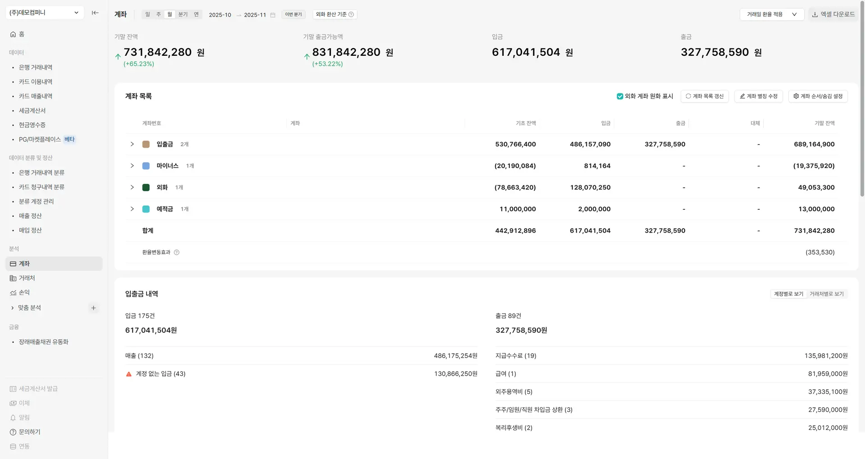Click the calendar icon next to date range
The width and height of the screenshot is (865, 459).
[273, 15]
